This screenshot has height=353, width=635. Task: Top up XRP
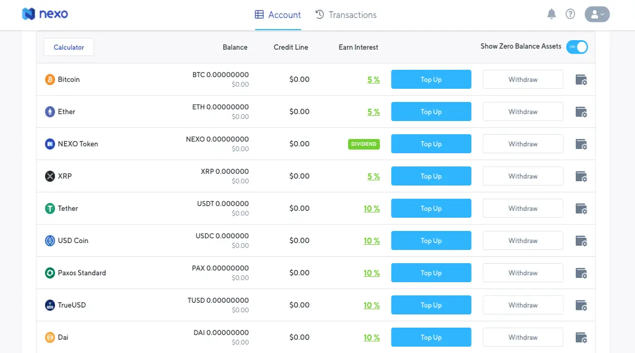[431, 176]
